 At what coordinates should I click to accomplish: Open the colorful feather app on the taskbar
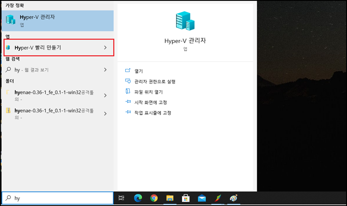218,198
